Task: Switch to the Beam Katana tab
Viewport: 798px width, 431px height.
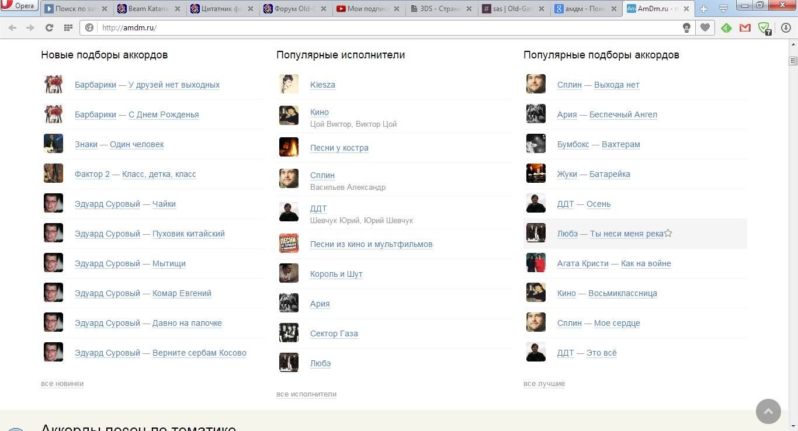Action: pyautogui.click(x=150, y=9)
